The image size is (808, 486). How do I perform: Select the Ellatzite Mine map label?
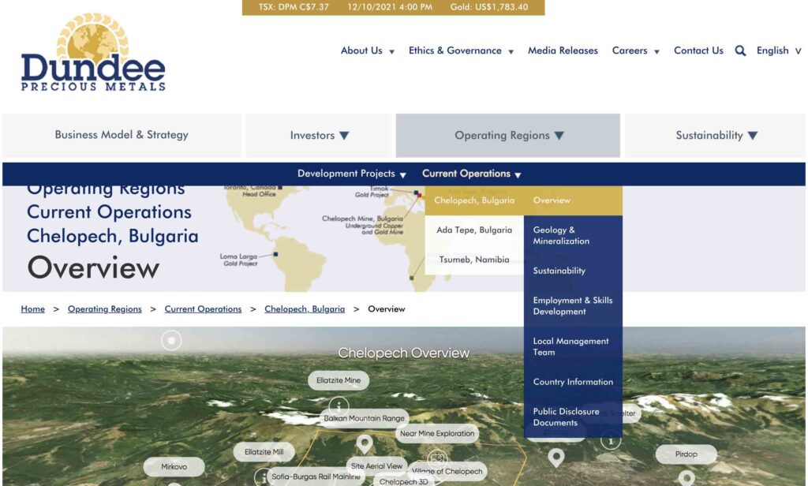339,380
